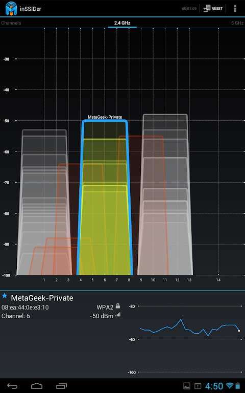The height and width of the screenshot is (393, 245).
Task: Switch to the Channels tab
Action: tap(11, 23)
